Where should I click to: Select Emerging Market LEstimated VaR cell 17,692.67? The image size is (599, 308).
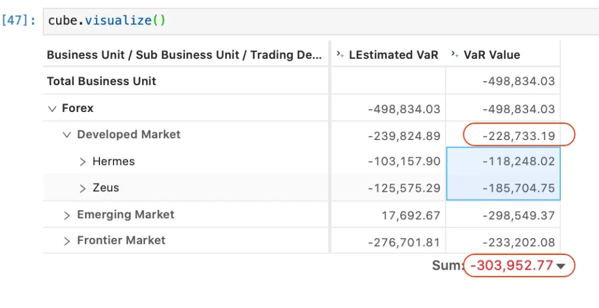(388, 215)
